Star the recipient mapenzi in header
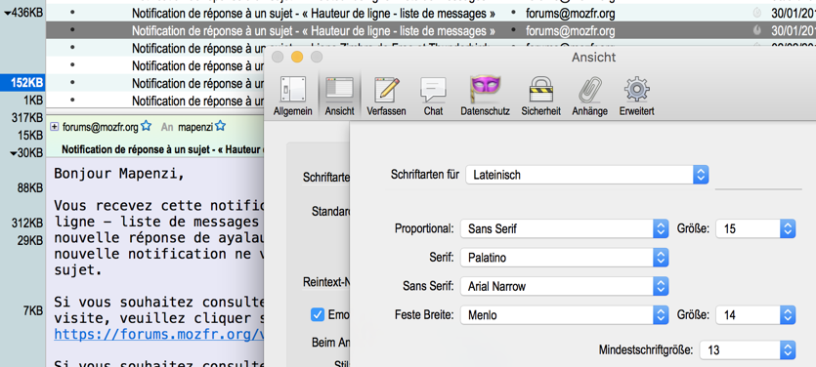816x367 pixels. 221,126
